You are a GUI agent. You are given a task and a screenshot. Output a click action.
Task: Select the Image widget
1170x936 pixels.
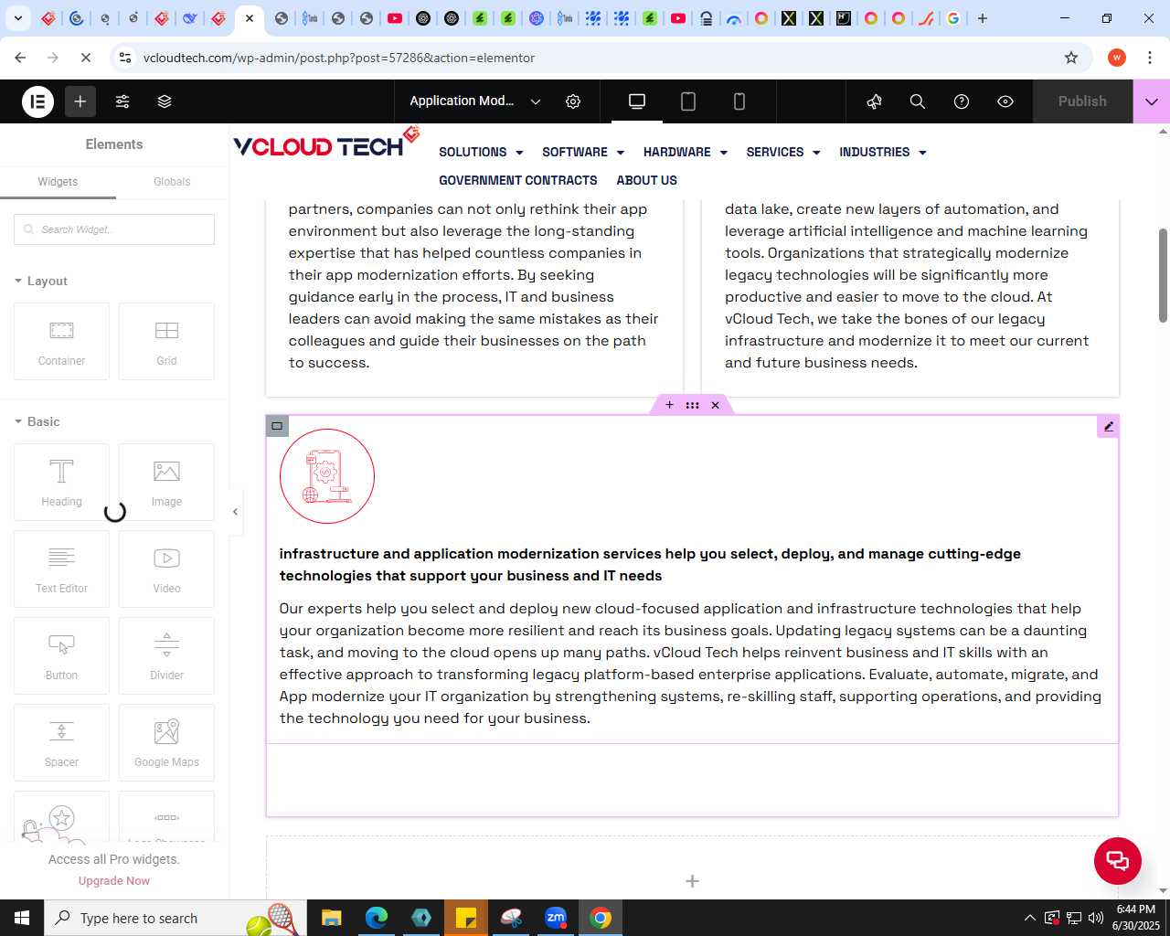coord(166,482)
